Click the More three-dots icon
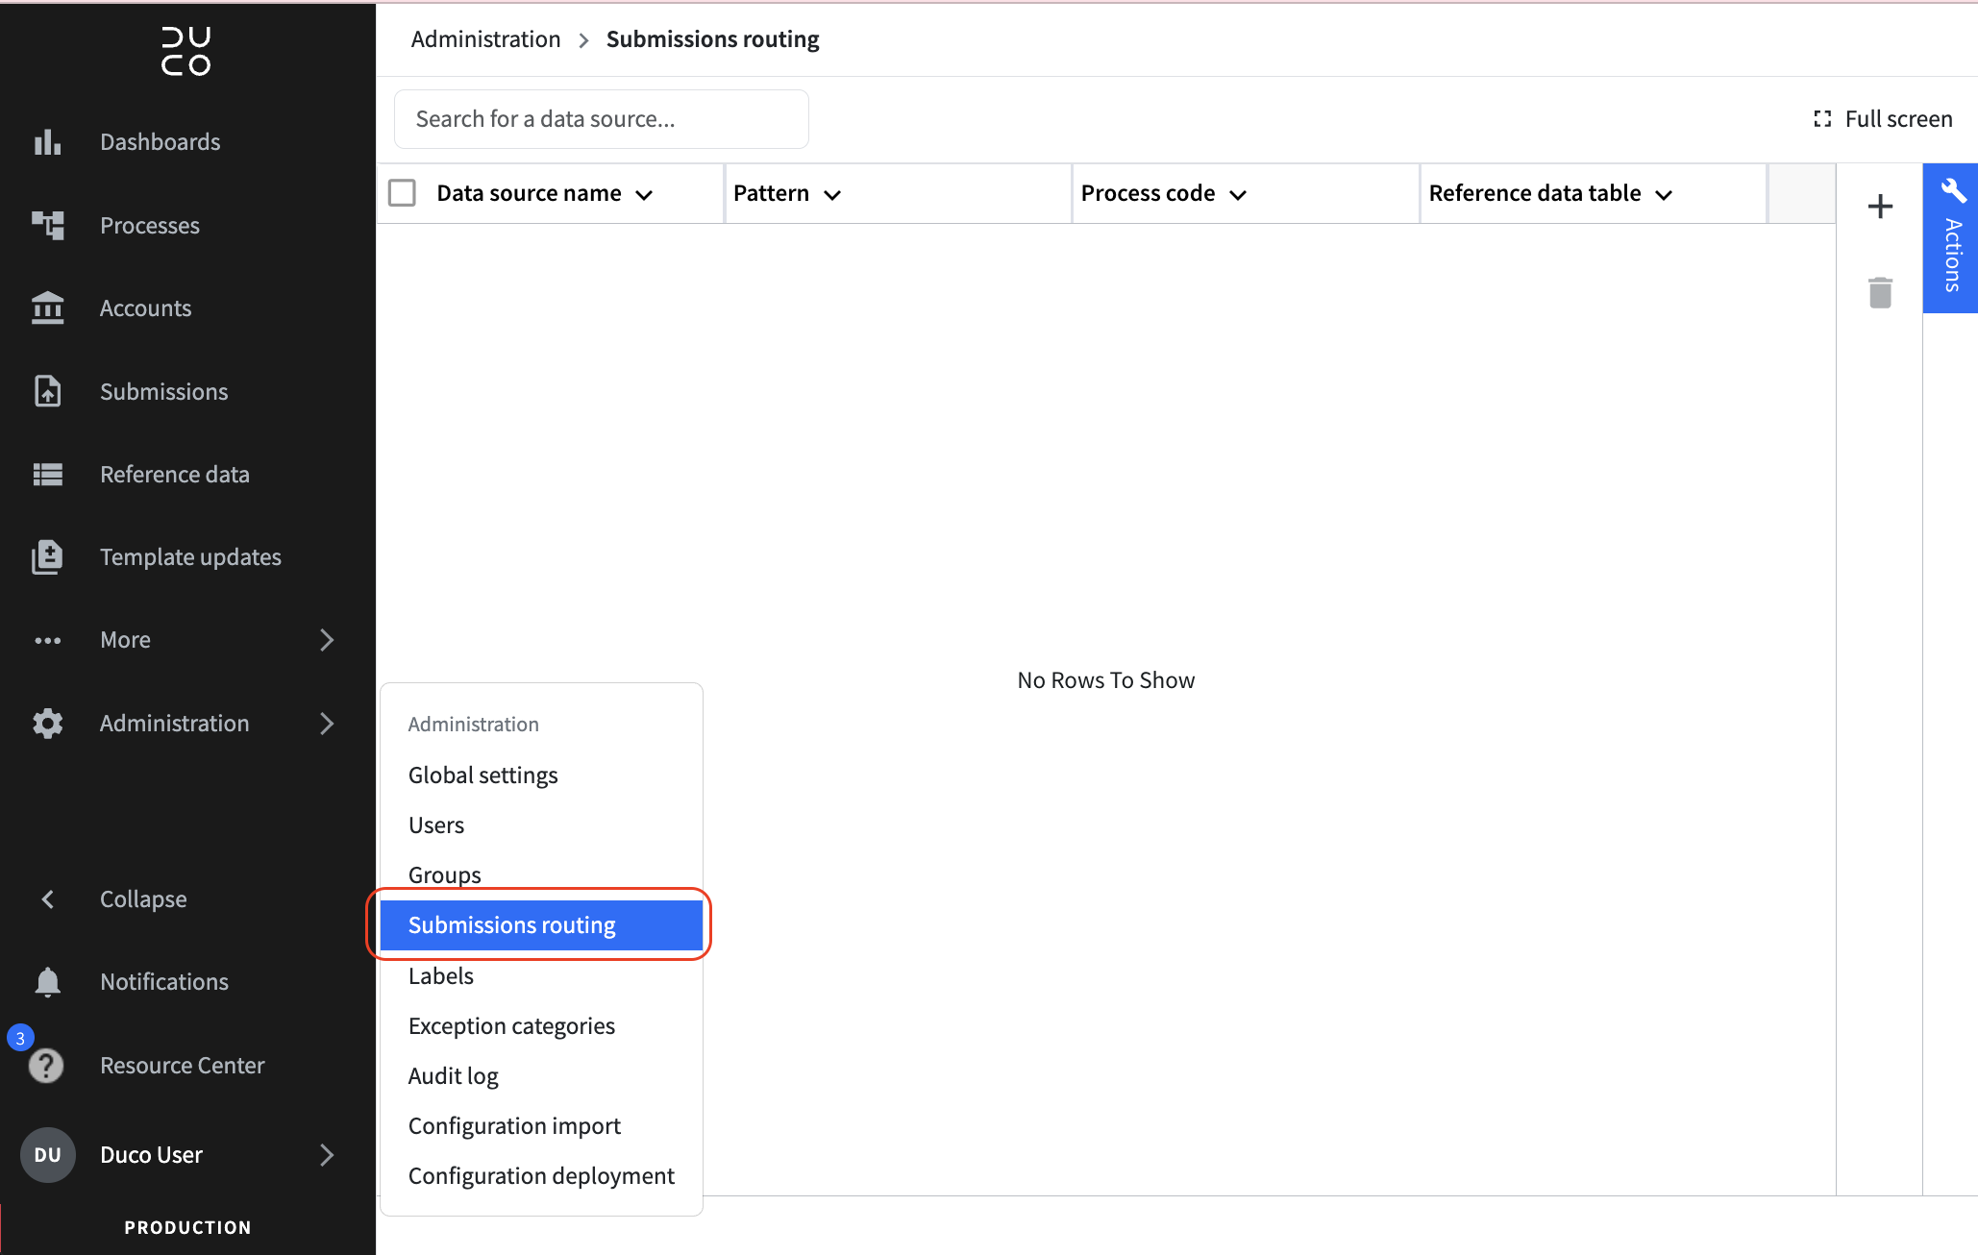 (x=47, y=640)
